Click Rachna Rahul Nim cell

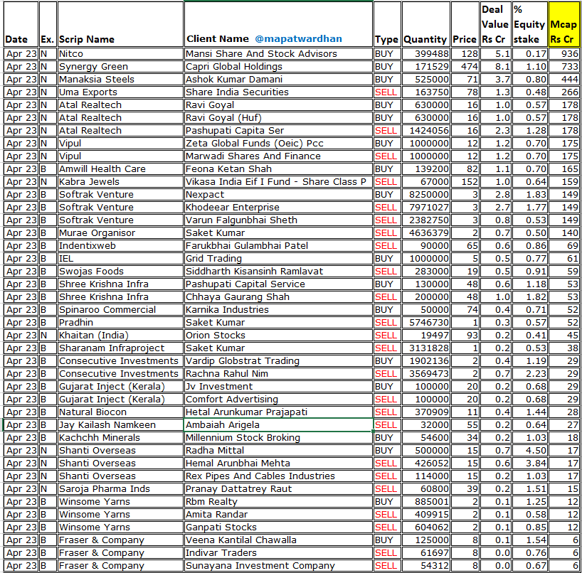(x=278, y=374)
